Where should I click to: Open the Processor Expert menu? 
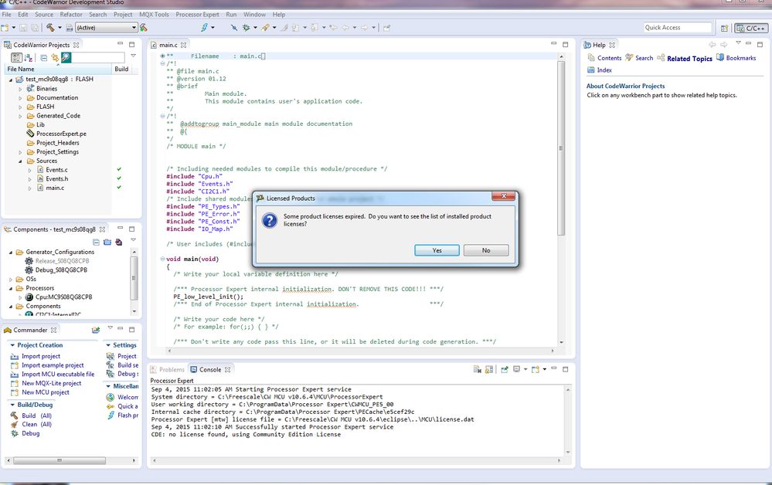(197, 14)
